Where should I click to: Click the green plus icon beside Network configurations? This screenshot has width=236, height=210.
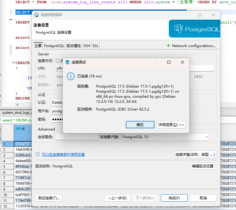(169, 46)
